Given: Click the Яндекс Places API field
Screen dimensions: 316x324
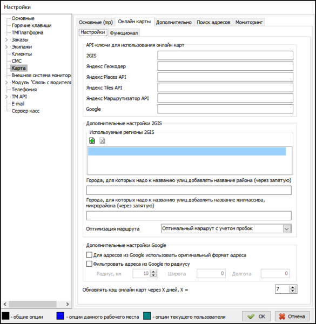Looking at the screenshot, I should tap(225, 77).
